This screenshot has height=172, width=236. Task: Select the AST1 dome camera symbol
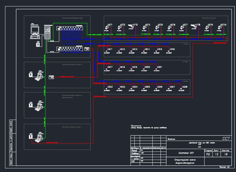tap(107, 27)
